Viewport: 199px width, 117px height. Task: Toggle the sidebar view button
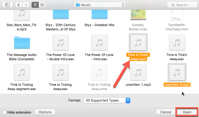(x=7, y=5)
